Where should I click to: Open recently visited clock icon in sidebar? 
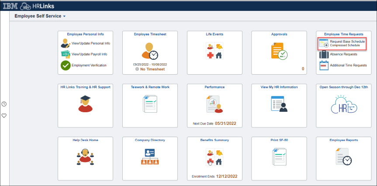[4, 104]
